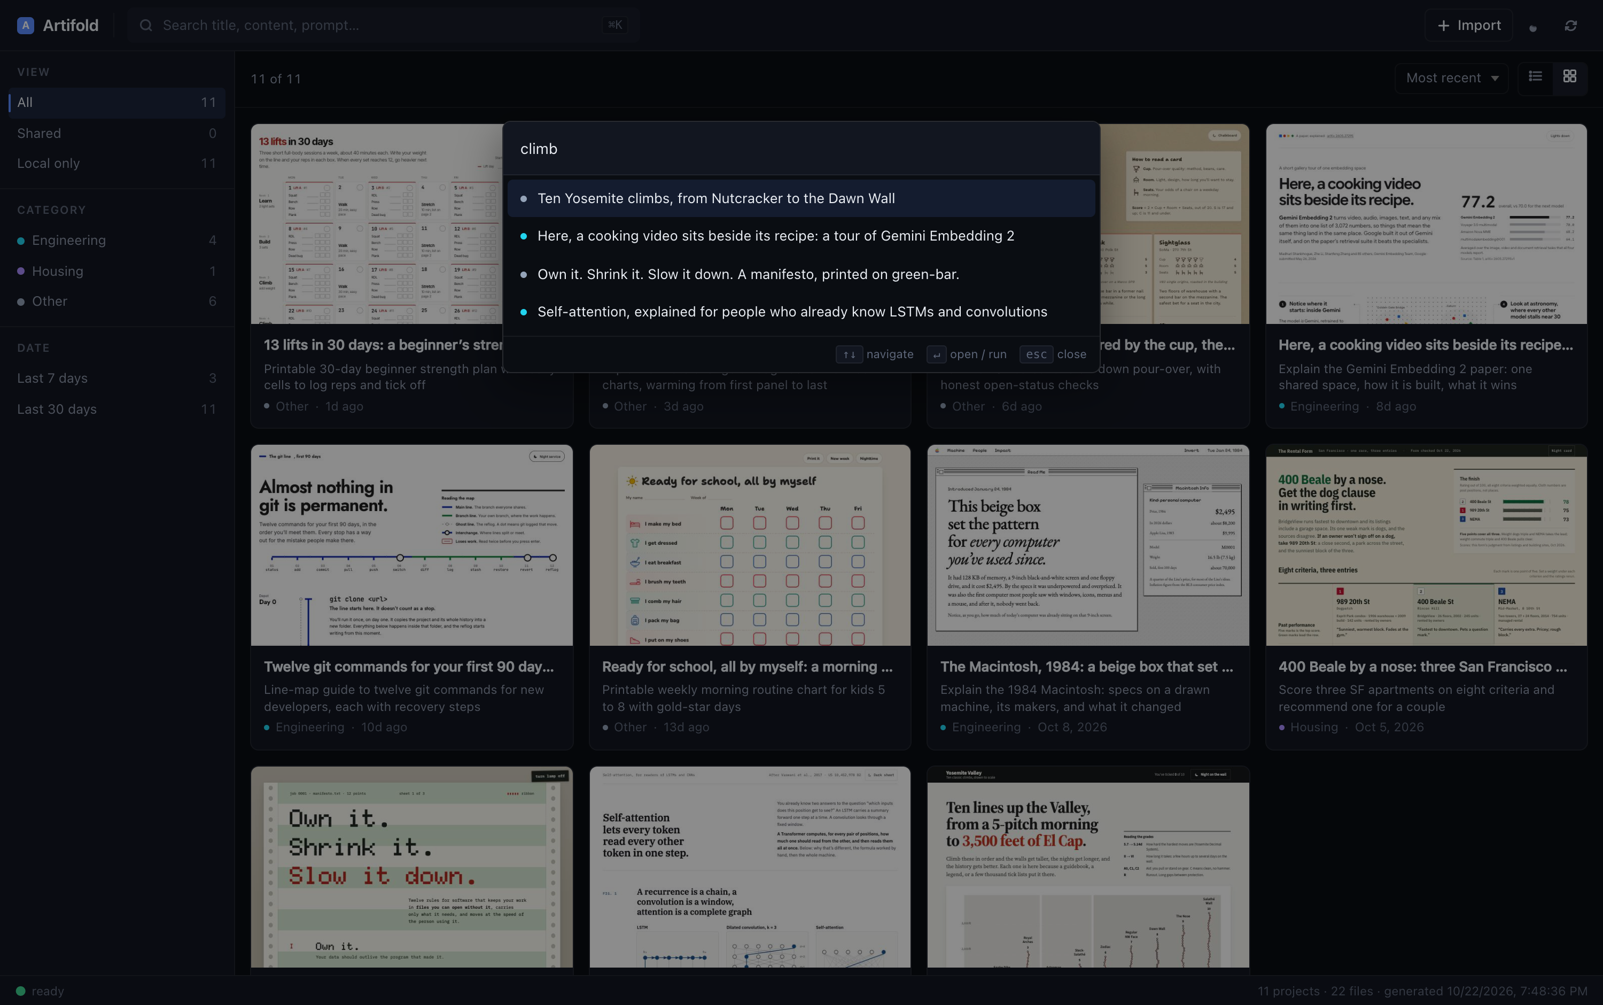Switch to grid view icon
Screen dimensions: 1603x1005
pyautogui.click(x=1569, y=76)
